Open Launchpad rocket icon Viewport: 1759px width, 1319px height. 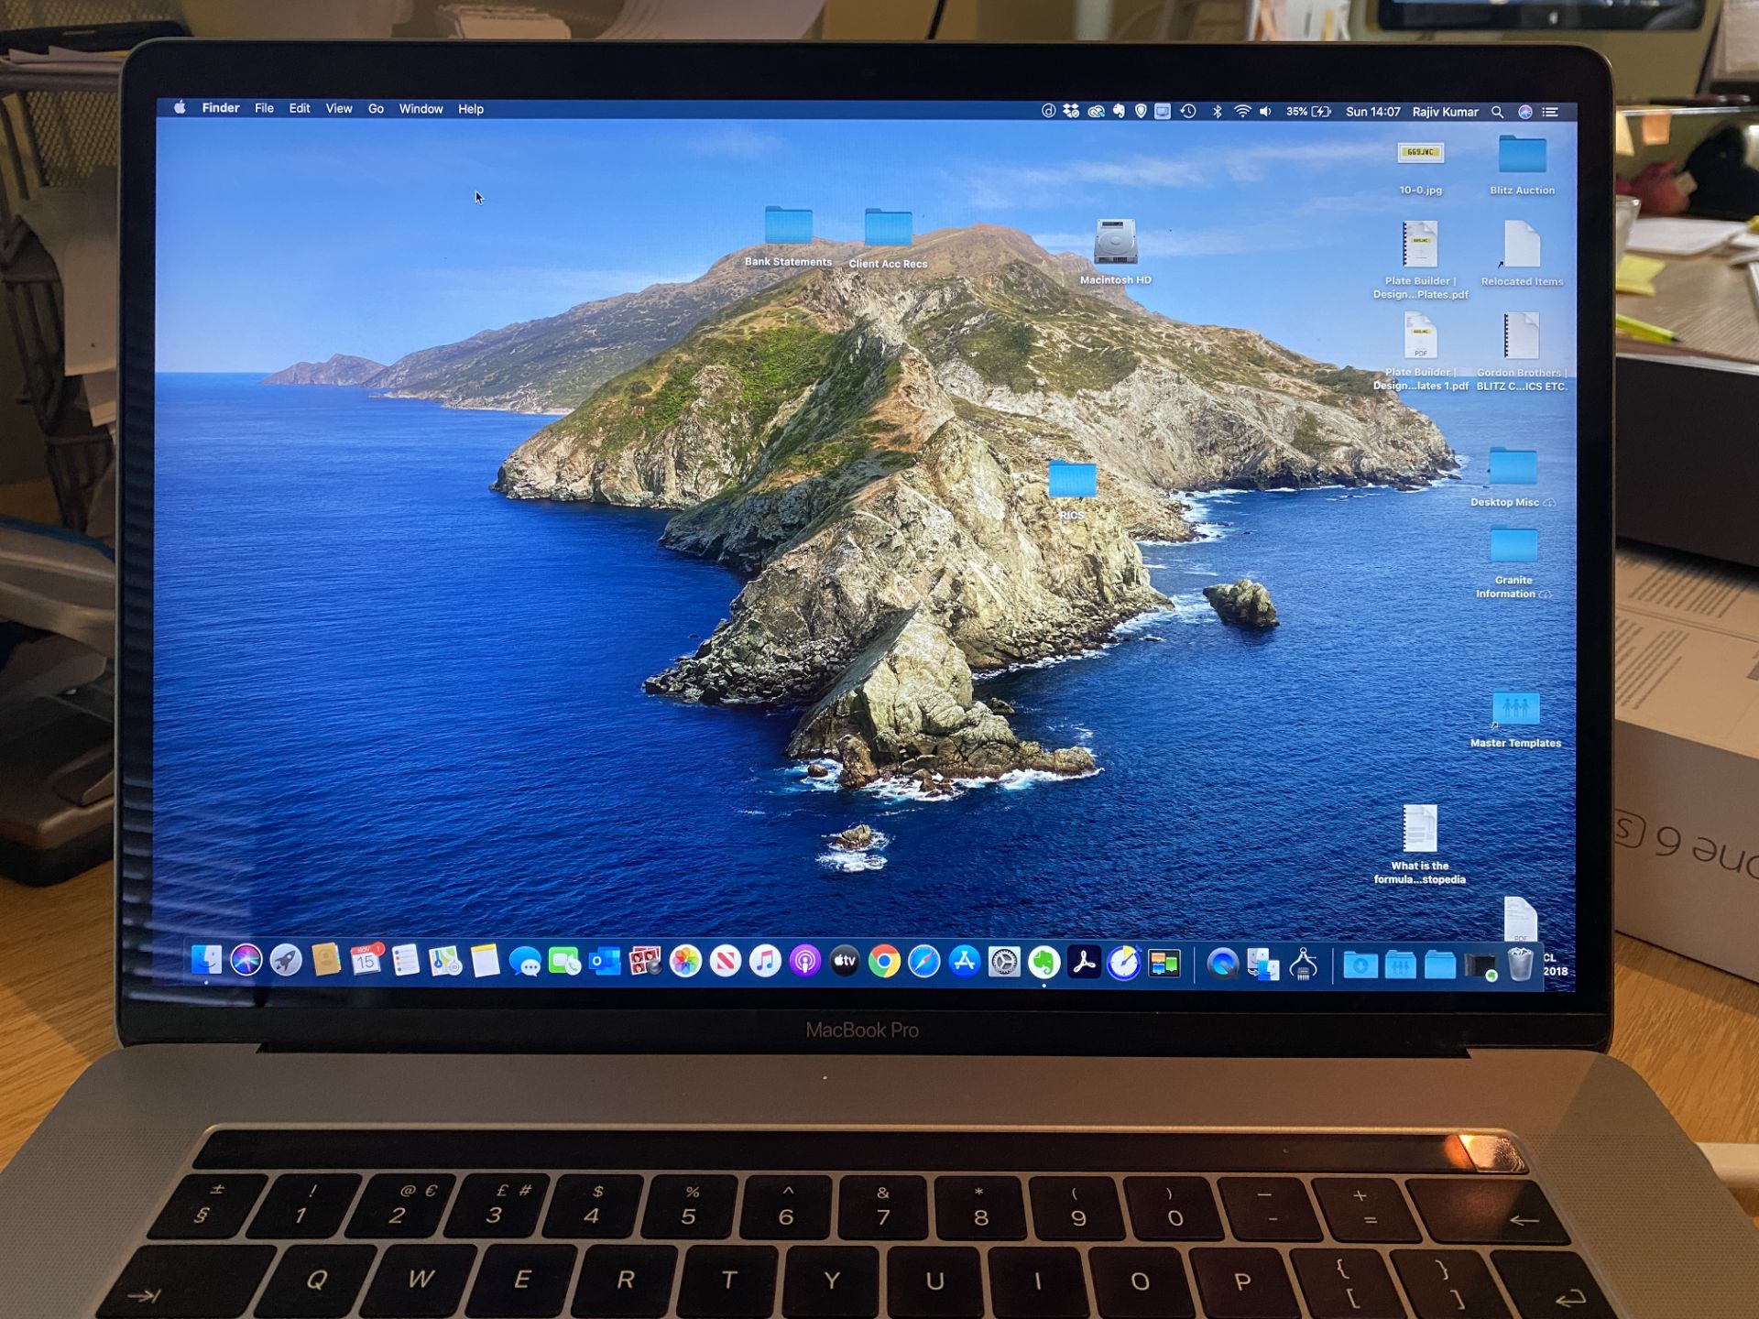286,960
